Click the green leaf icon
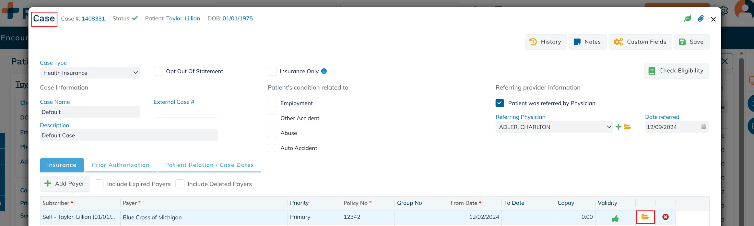Viewport: 754px width, 226px height. [x=687, y=19]
